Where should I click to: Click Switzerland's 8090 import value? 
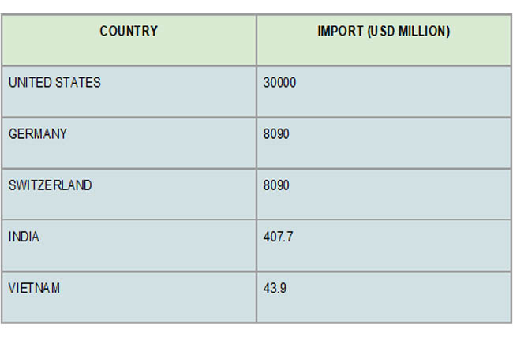point(276,185)
